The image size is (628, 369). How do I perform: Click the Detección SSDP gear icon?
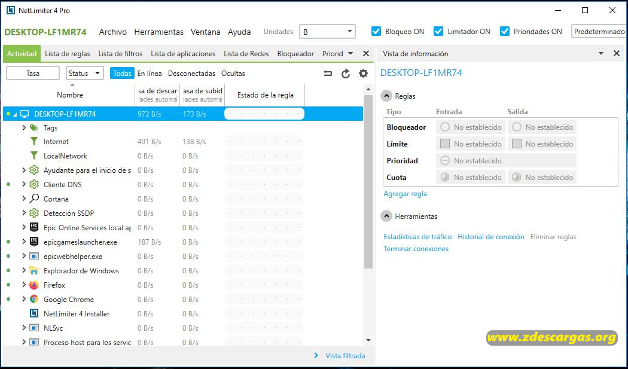pos(34,213)
